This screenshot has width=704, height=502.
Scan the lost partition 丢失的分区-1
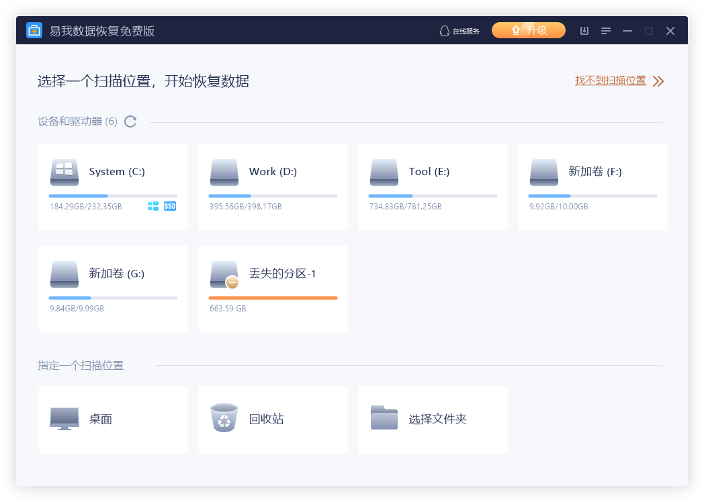click(x=273, y=289)
